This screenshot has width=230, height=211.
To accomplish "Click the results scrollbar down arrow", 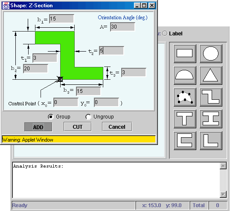I will [223, 194].
